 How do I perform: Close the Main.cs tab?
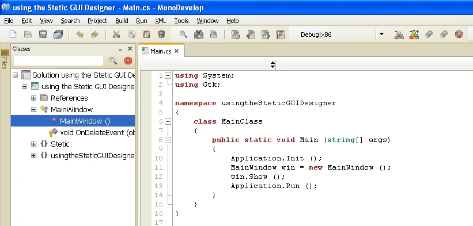click(177, 51)
